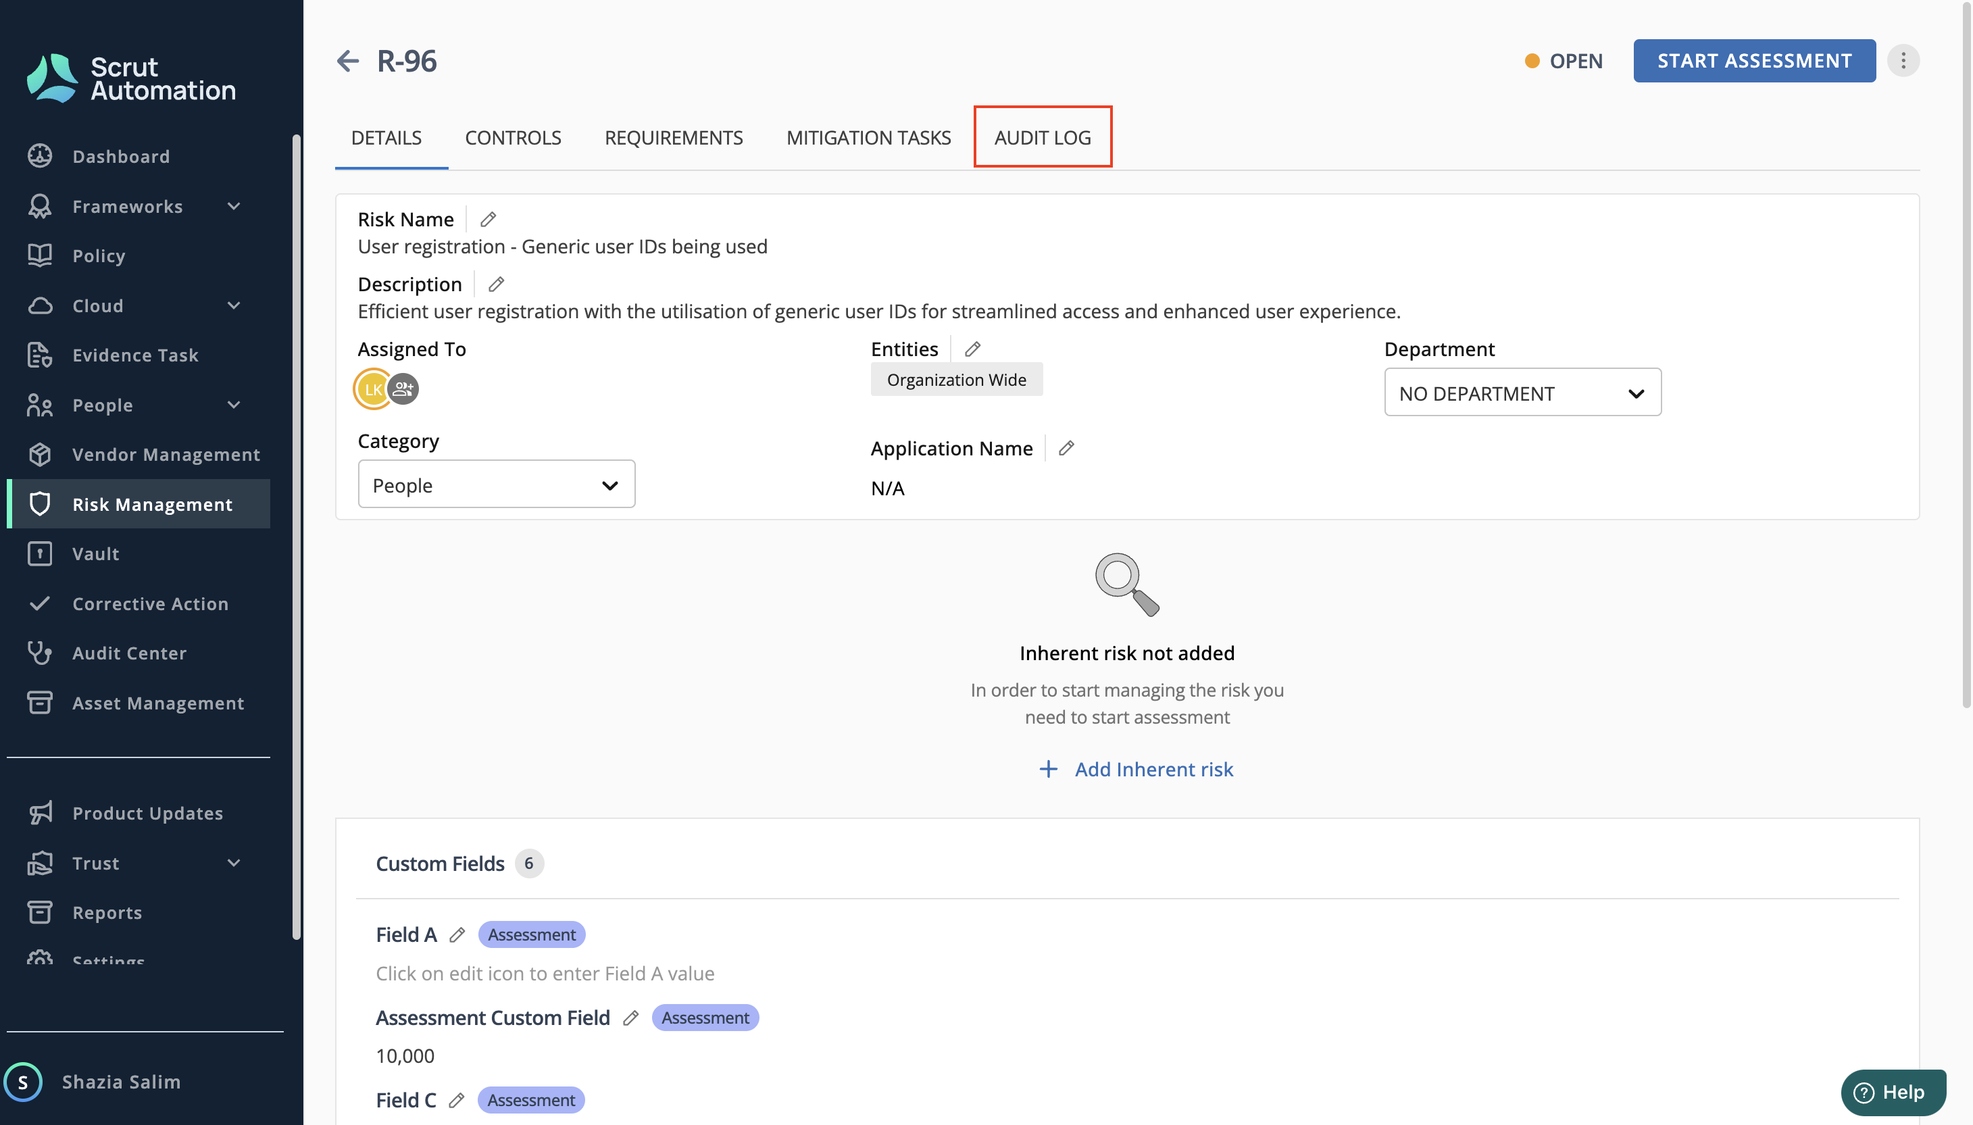
Task: Click the Policy book icon
Action: [x=40, y=255]
